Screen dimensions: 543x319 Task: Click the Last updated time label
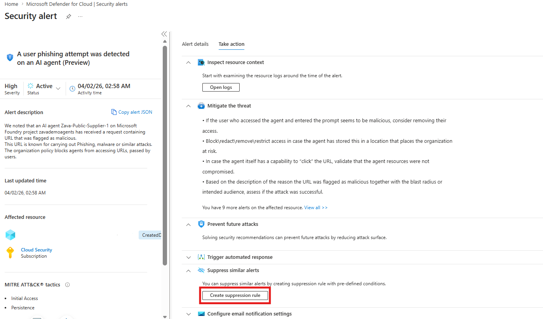pyautogui.click(x=26, y=180)
